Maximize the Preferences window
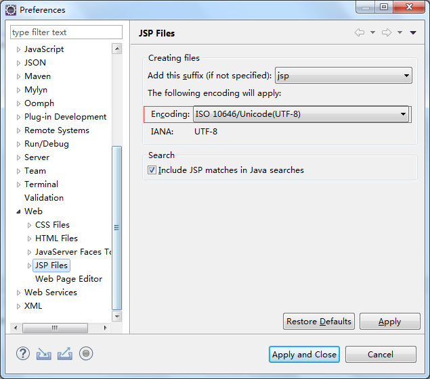430x379 pixels. coord(384,7)
